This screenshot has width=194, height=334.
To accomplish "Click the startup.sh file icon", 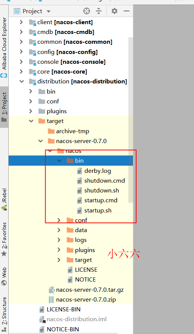I will [79, 211].
